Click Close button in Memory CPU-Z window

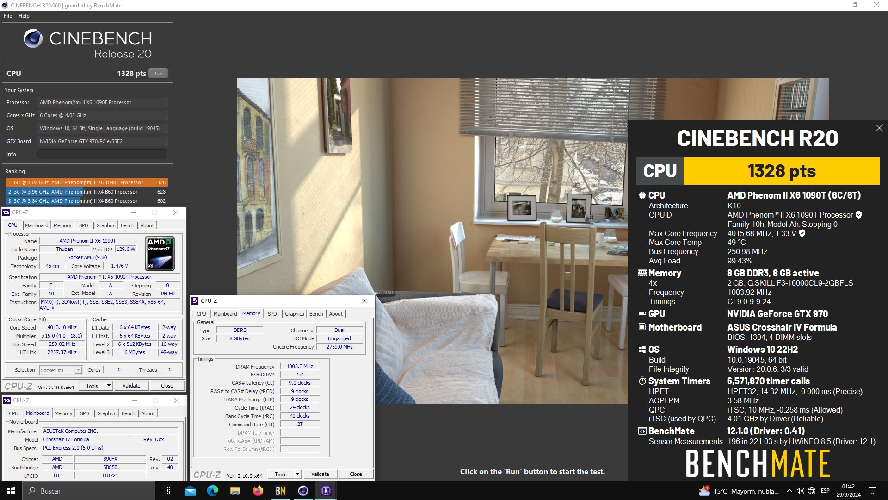click(356, 474)
